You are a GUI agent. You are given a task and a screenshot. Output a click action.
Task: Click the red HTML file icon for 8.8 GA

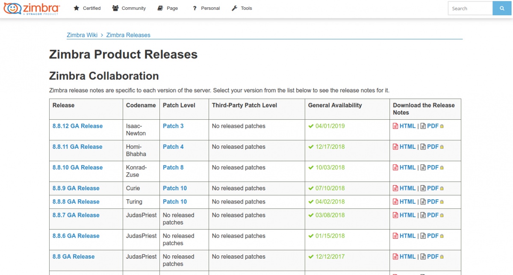tap(395, 257)
